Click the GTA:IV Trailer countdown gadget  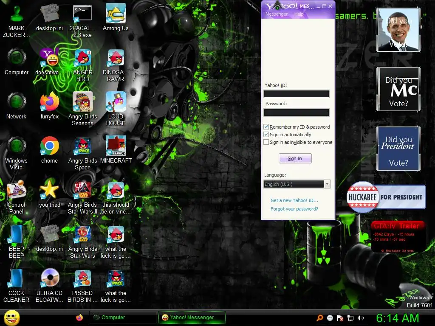(x=398, y=236)
